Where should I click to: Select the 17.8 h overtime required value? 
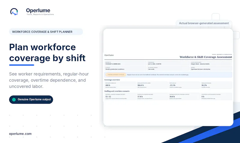[x=140, y=96]
